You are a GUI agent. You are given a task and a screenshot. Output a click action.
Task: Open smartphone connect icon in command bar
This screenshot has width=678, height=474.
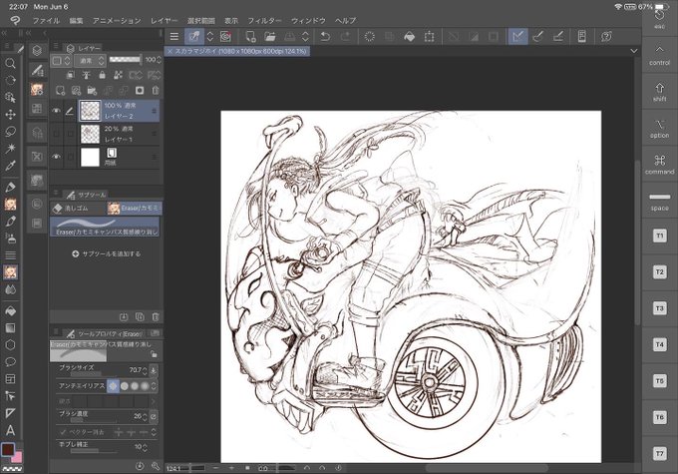coord(582,37)
